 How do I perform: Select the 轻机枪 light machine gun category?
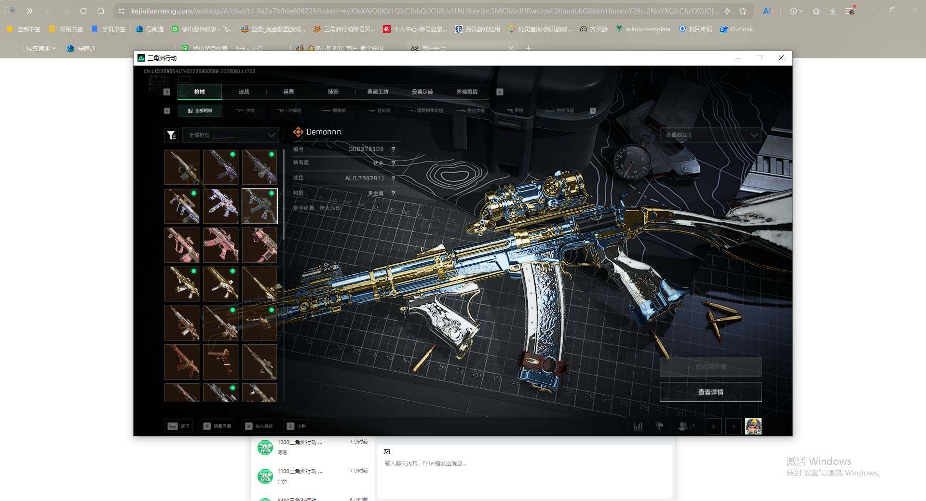(x=379, y=110)
